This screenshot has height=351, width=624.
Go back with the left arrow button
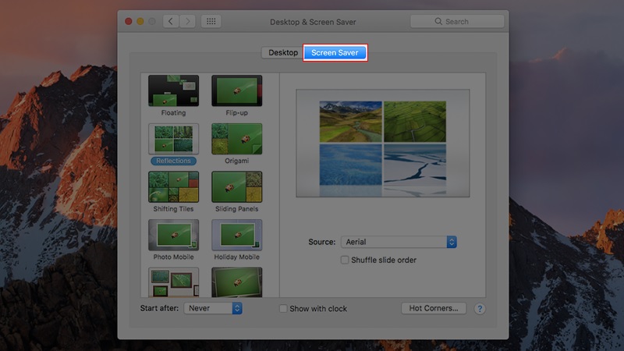tap(172, 22)
